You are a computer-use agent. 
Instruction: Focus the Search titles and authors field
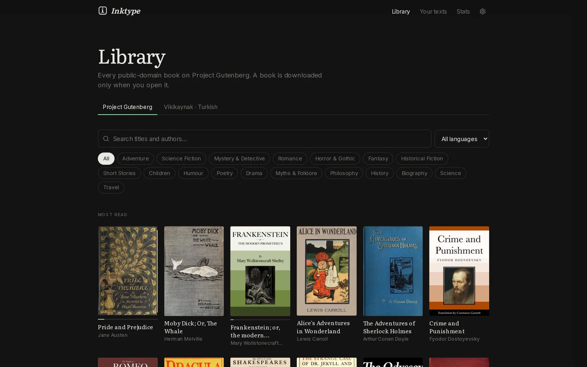click(264, 139)
